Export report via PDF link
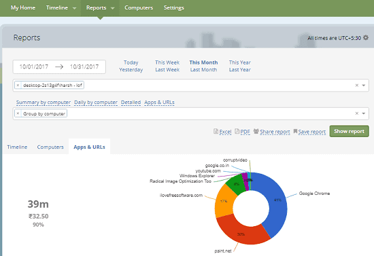The width and height of the screenshot is (374, 256). [x=245, y=132]
